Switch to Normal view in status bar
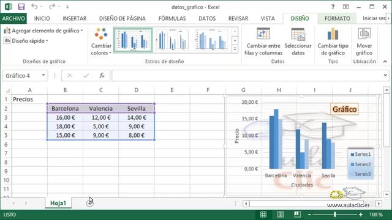This screenshot has height=220, width=392. [x=263, y=215]
